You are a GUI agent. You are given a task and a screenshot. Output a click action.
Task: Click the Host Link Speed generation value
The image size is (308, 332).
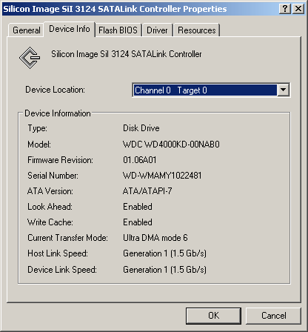point(164,253)
